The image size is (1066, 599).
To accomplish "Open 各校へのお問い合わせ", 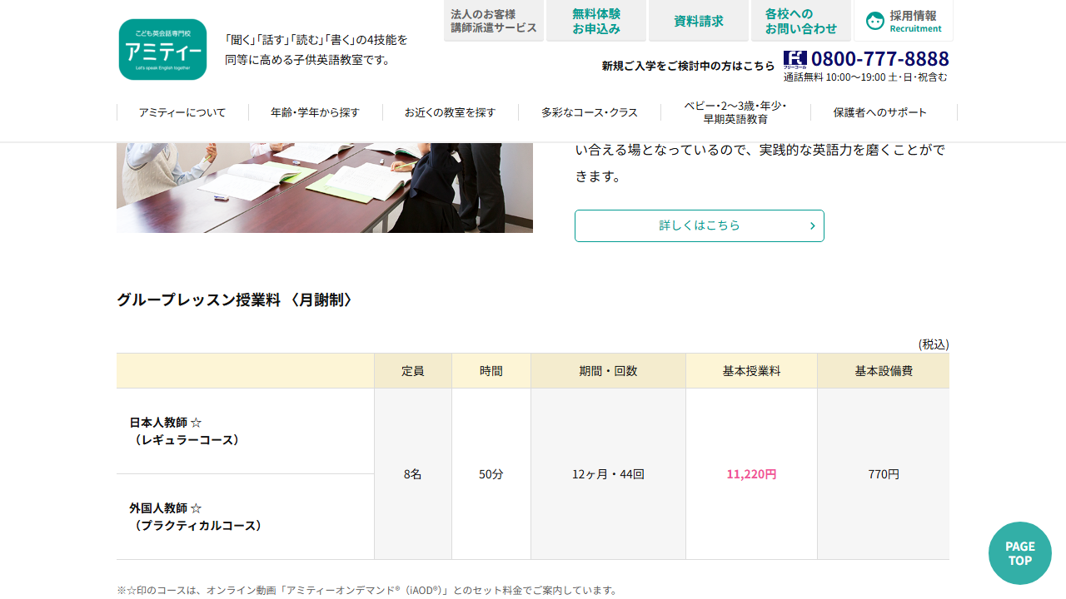I will pyautogui.click(x=801, y=21).
